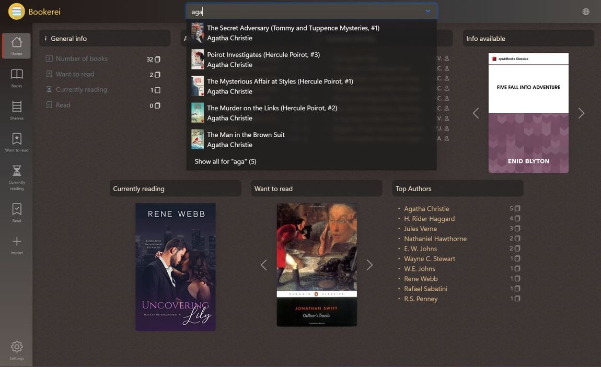
Task: Open E. W. Johns in Top Authors
Action: point(420,248)
